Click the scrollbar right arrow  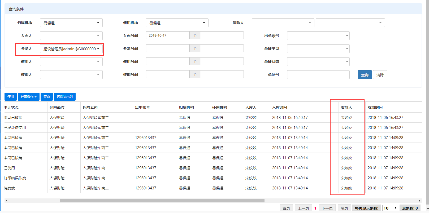tap(420, 201)
